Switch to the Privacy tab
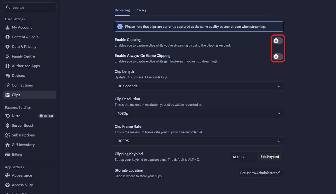 point(141,10)
